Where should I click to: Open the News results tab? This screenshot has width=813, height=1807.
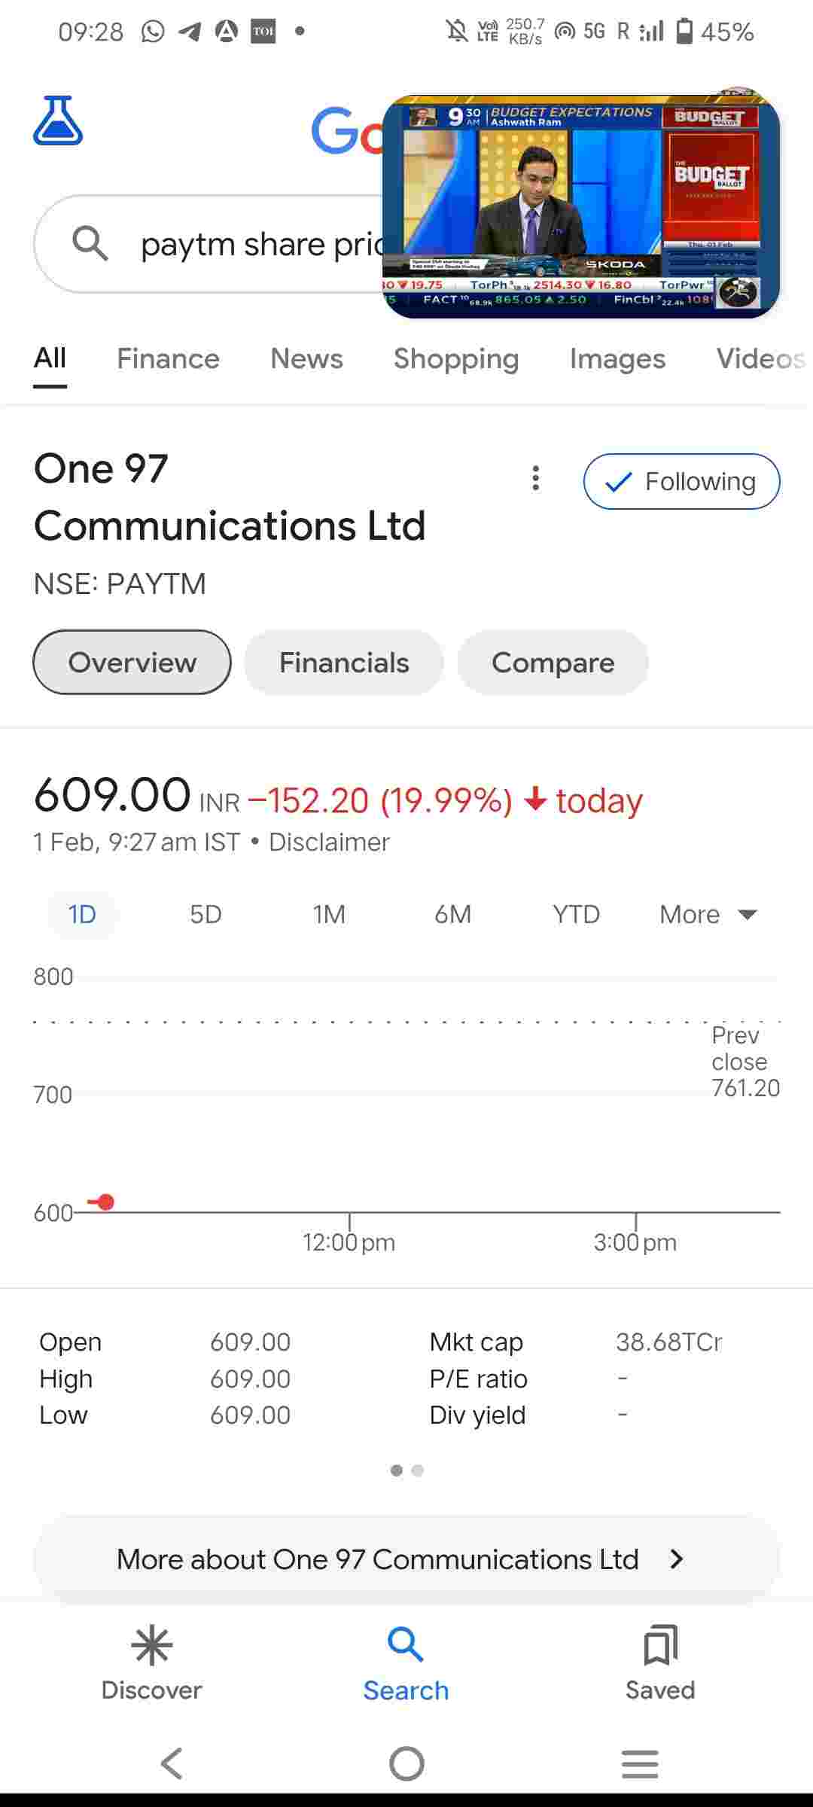306,359
